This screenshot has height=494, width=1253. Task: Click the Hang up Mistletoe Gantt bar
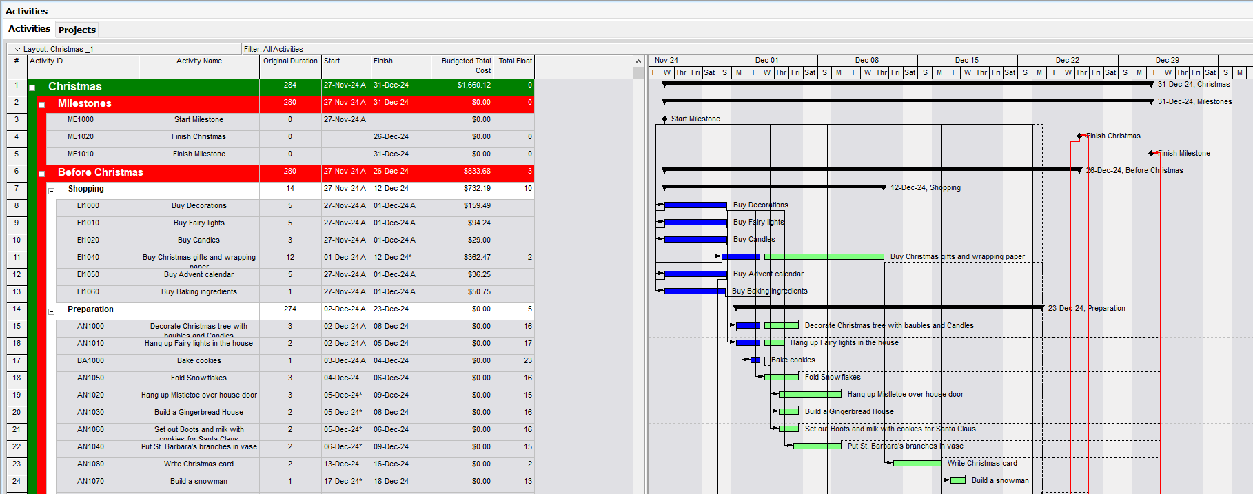pyautogui.click(x=810, y=395)
